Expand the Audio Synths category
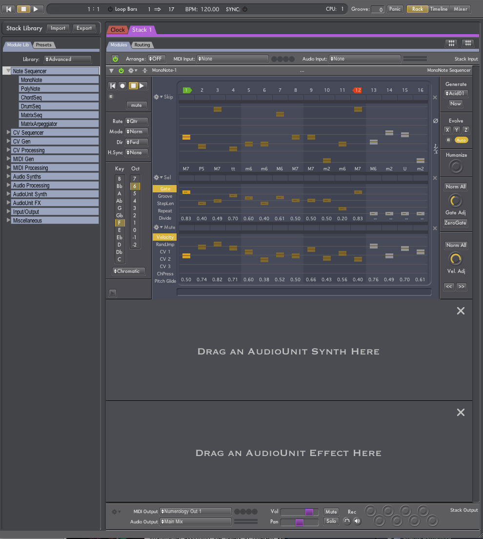 9,176
